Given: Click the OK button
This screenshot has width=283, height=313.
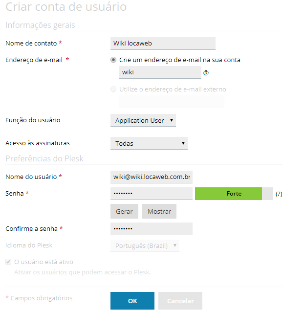Looking at the screenshot, I should [x=132, y=301].
